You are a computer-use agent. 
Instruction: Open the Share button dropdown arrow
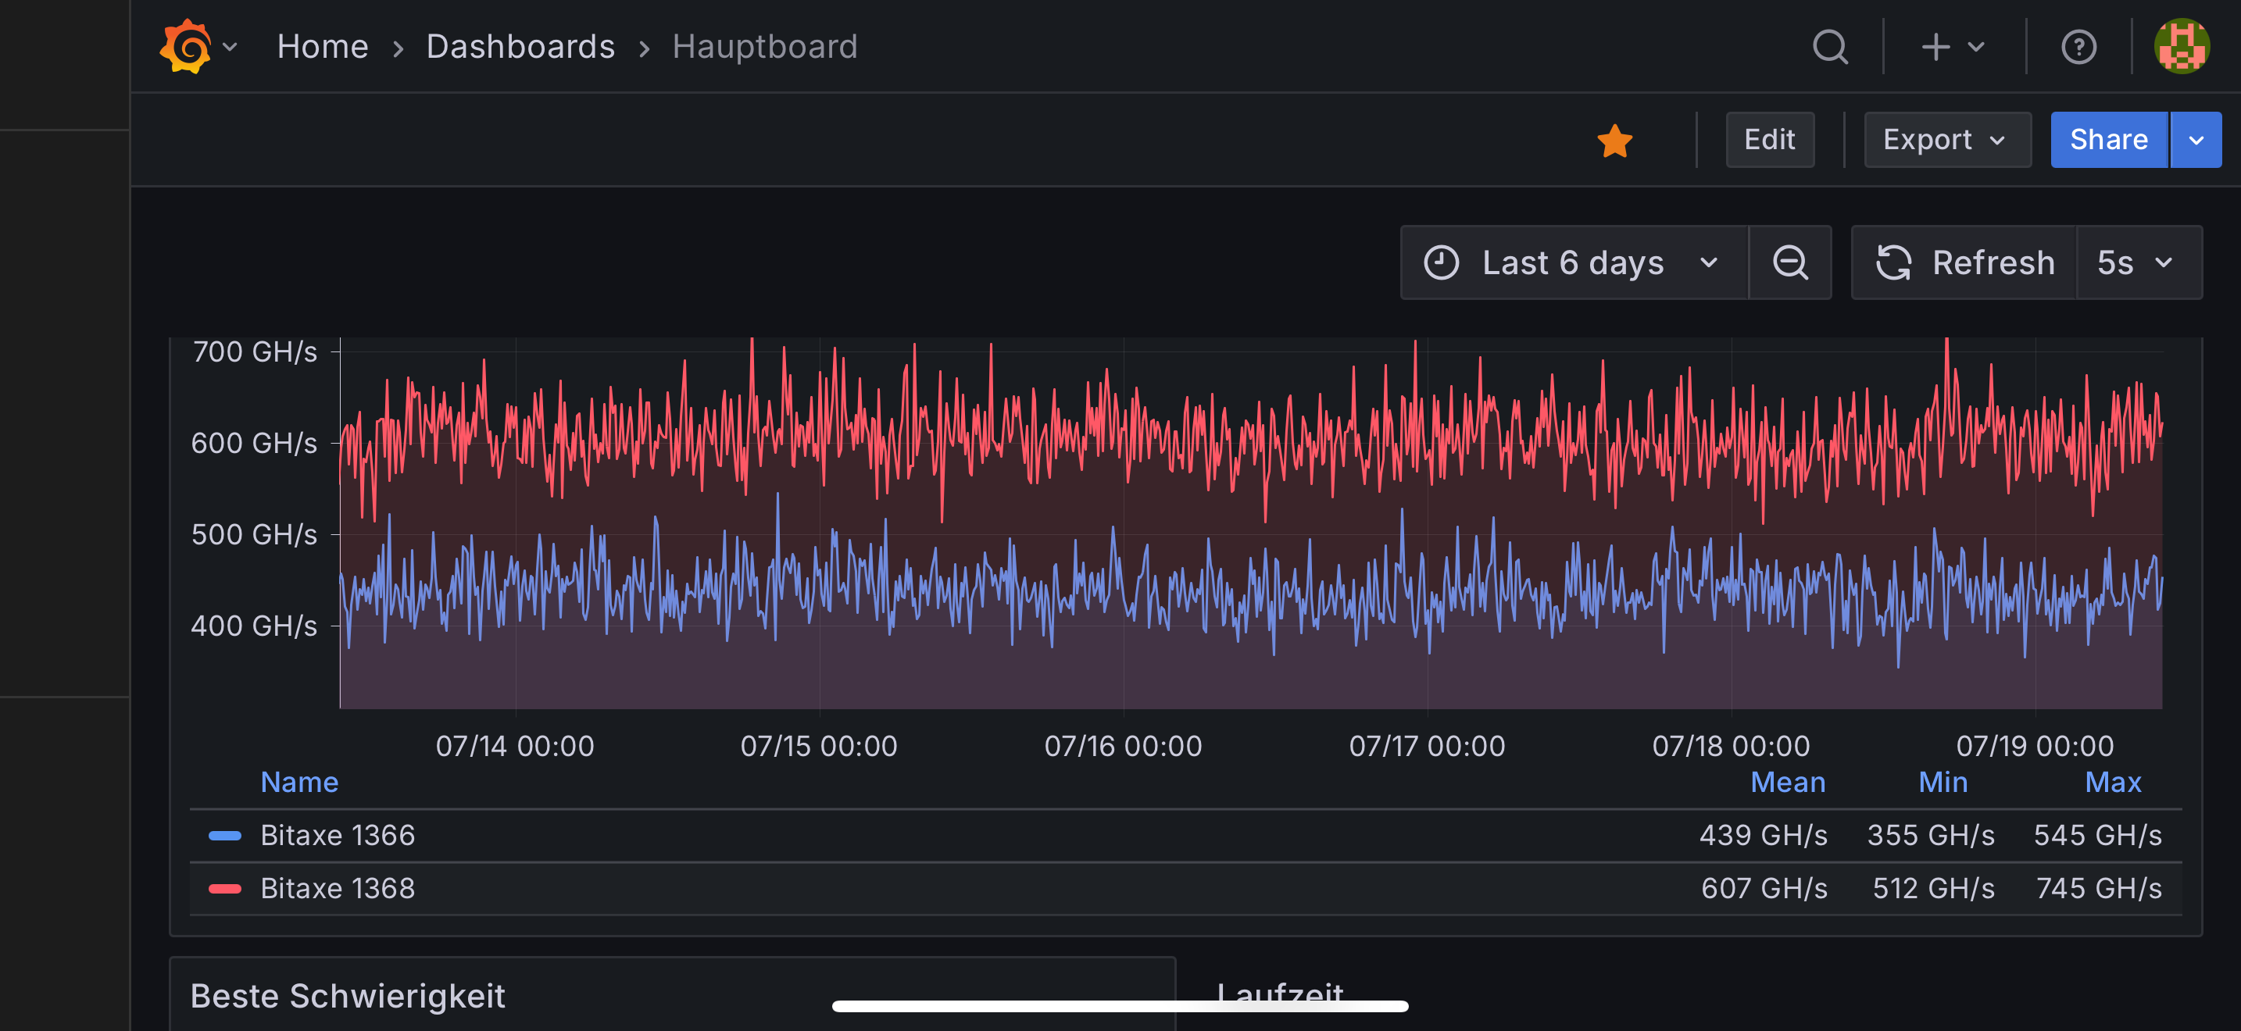coord(2196,141)
